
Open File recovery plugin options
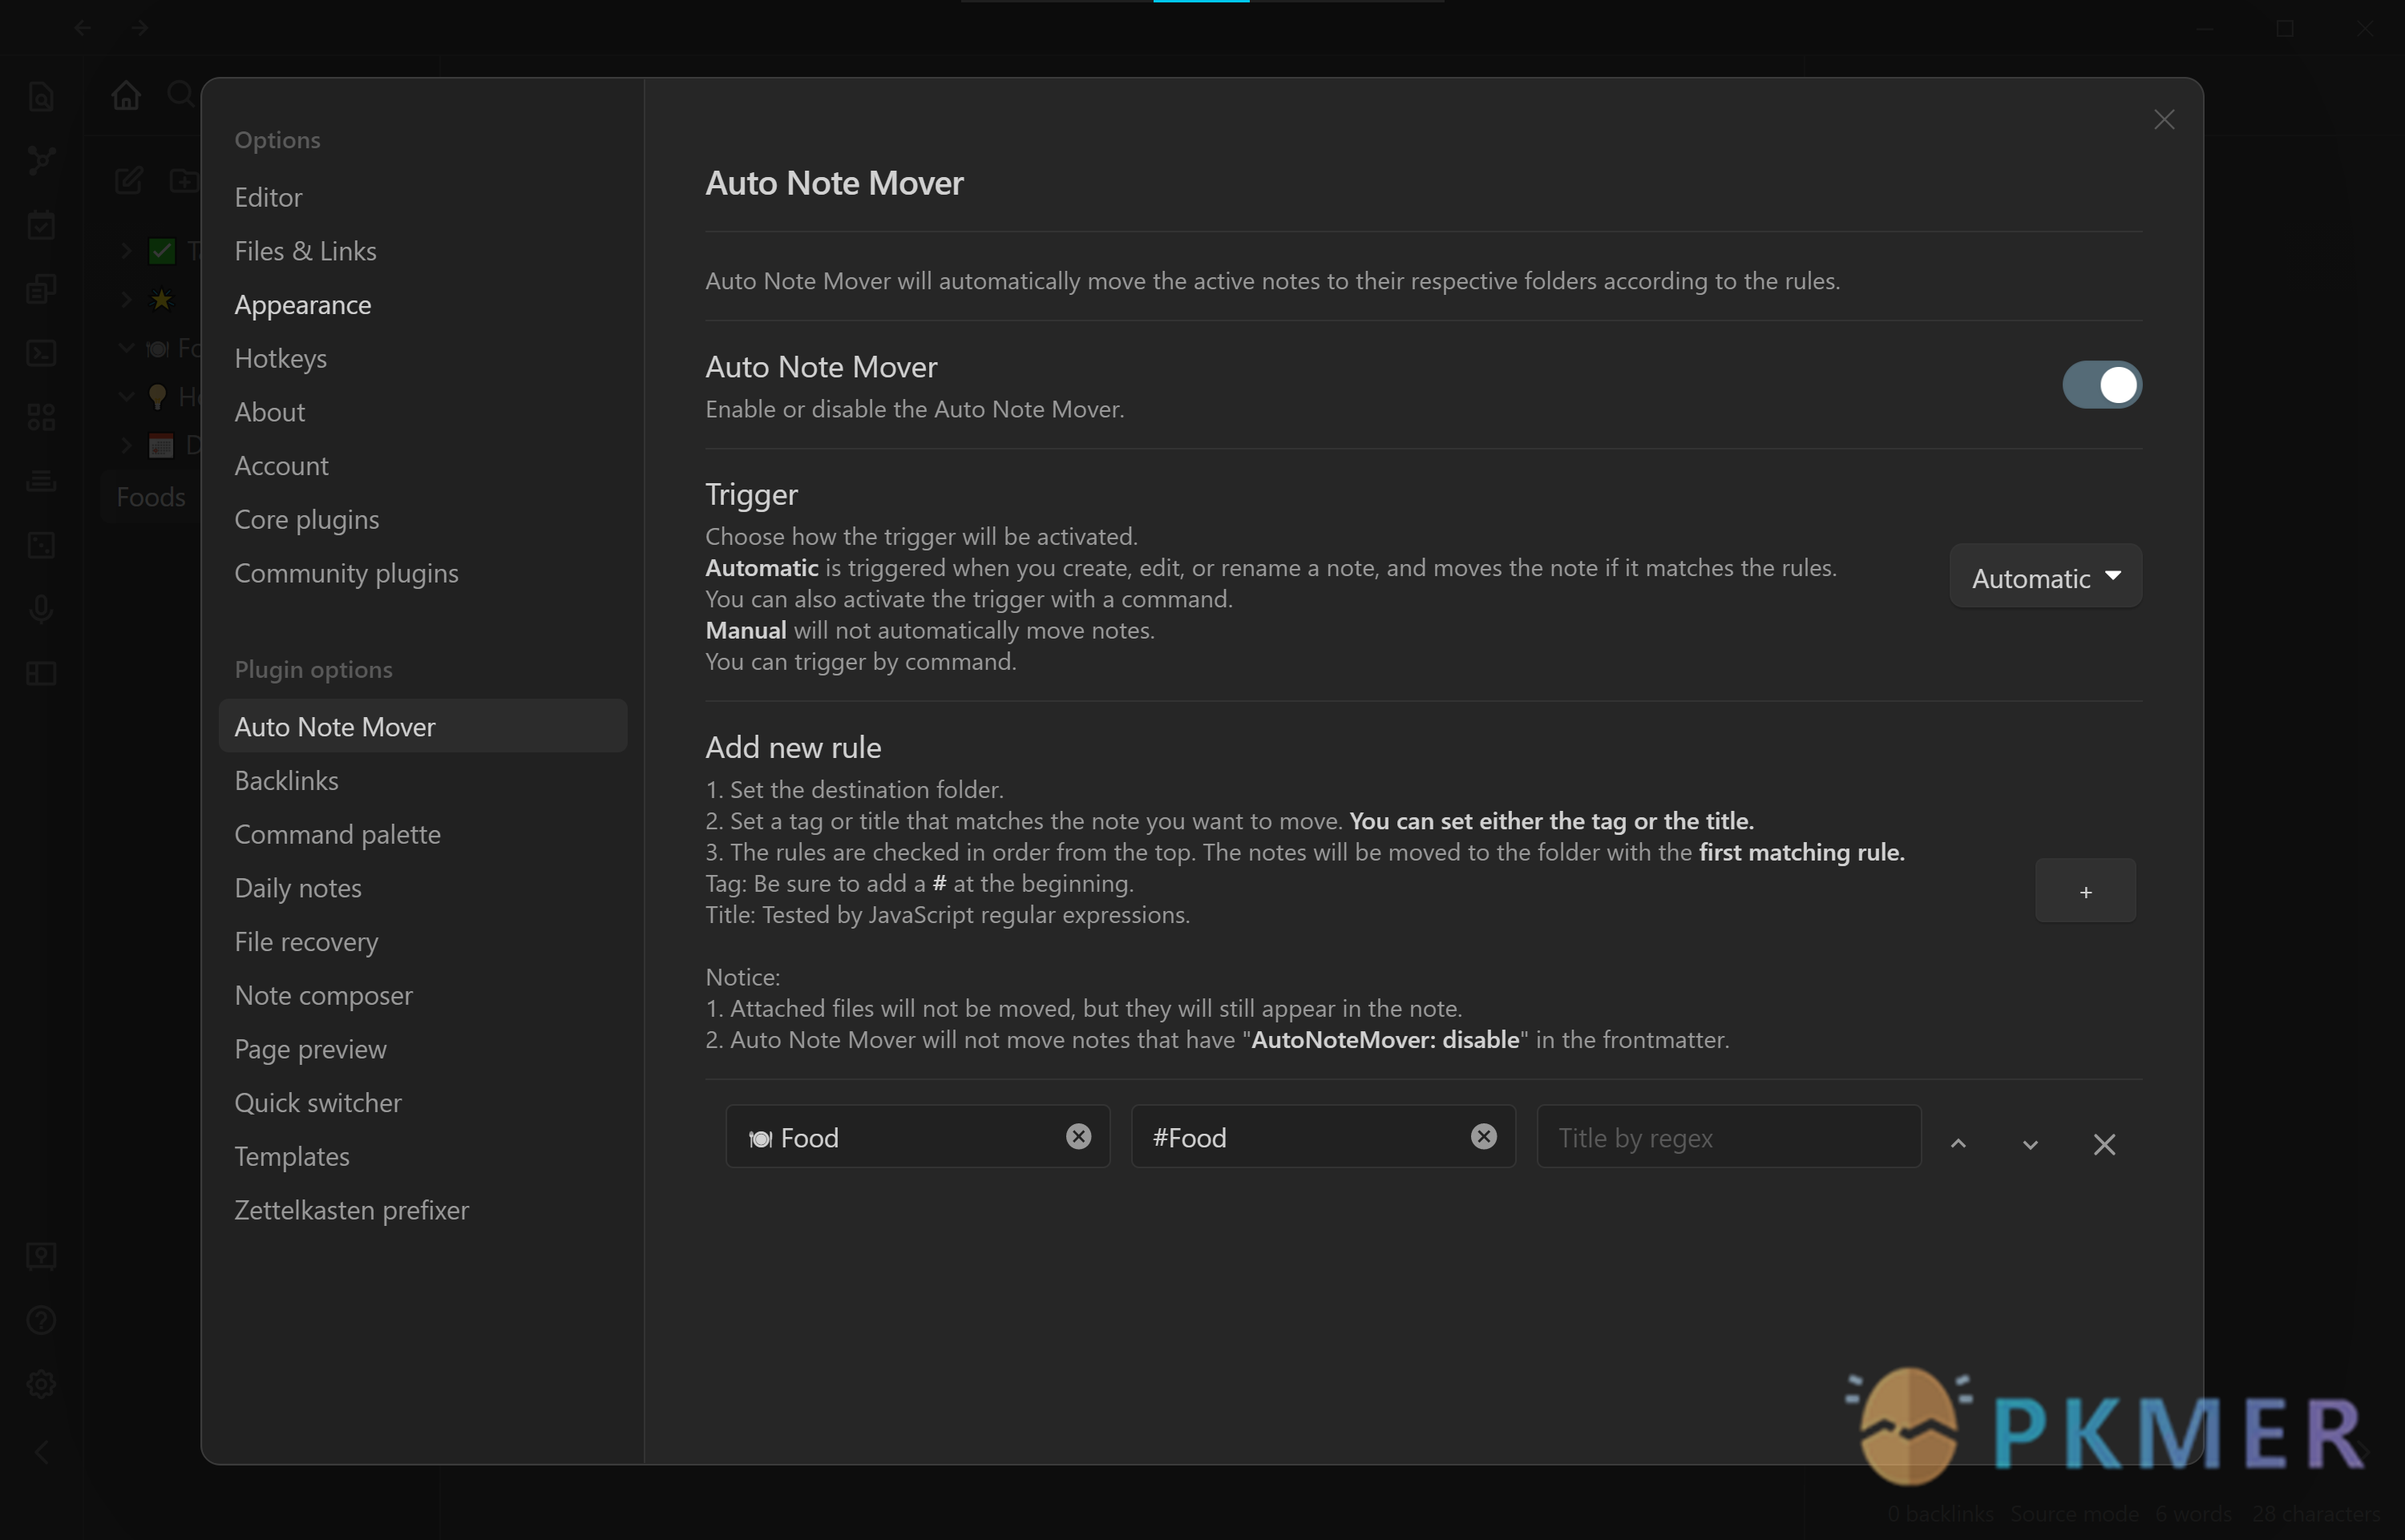pyautogui.click(x=306, y=942)
